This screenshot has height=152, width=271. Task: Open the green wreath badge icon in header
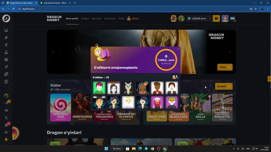tap(181, 18)
